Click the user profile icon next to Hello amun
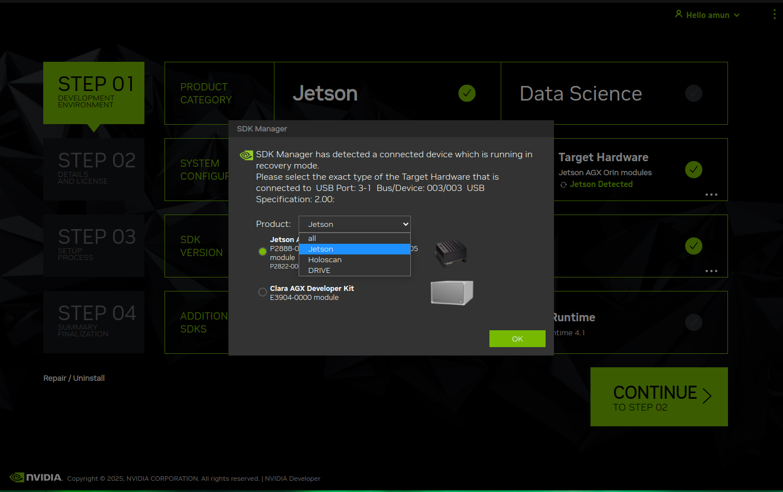 (x=679, y=14)
